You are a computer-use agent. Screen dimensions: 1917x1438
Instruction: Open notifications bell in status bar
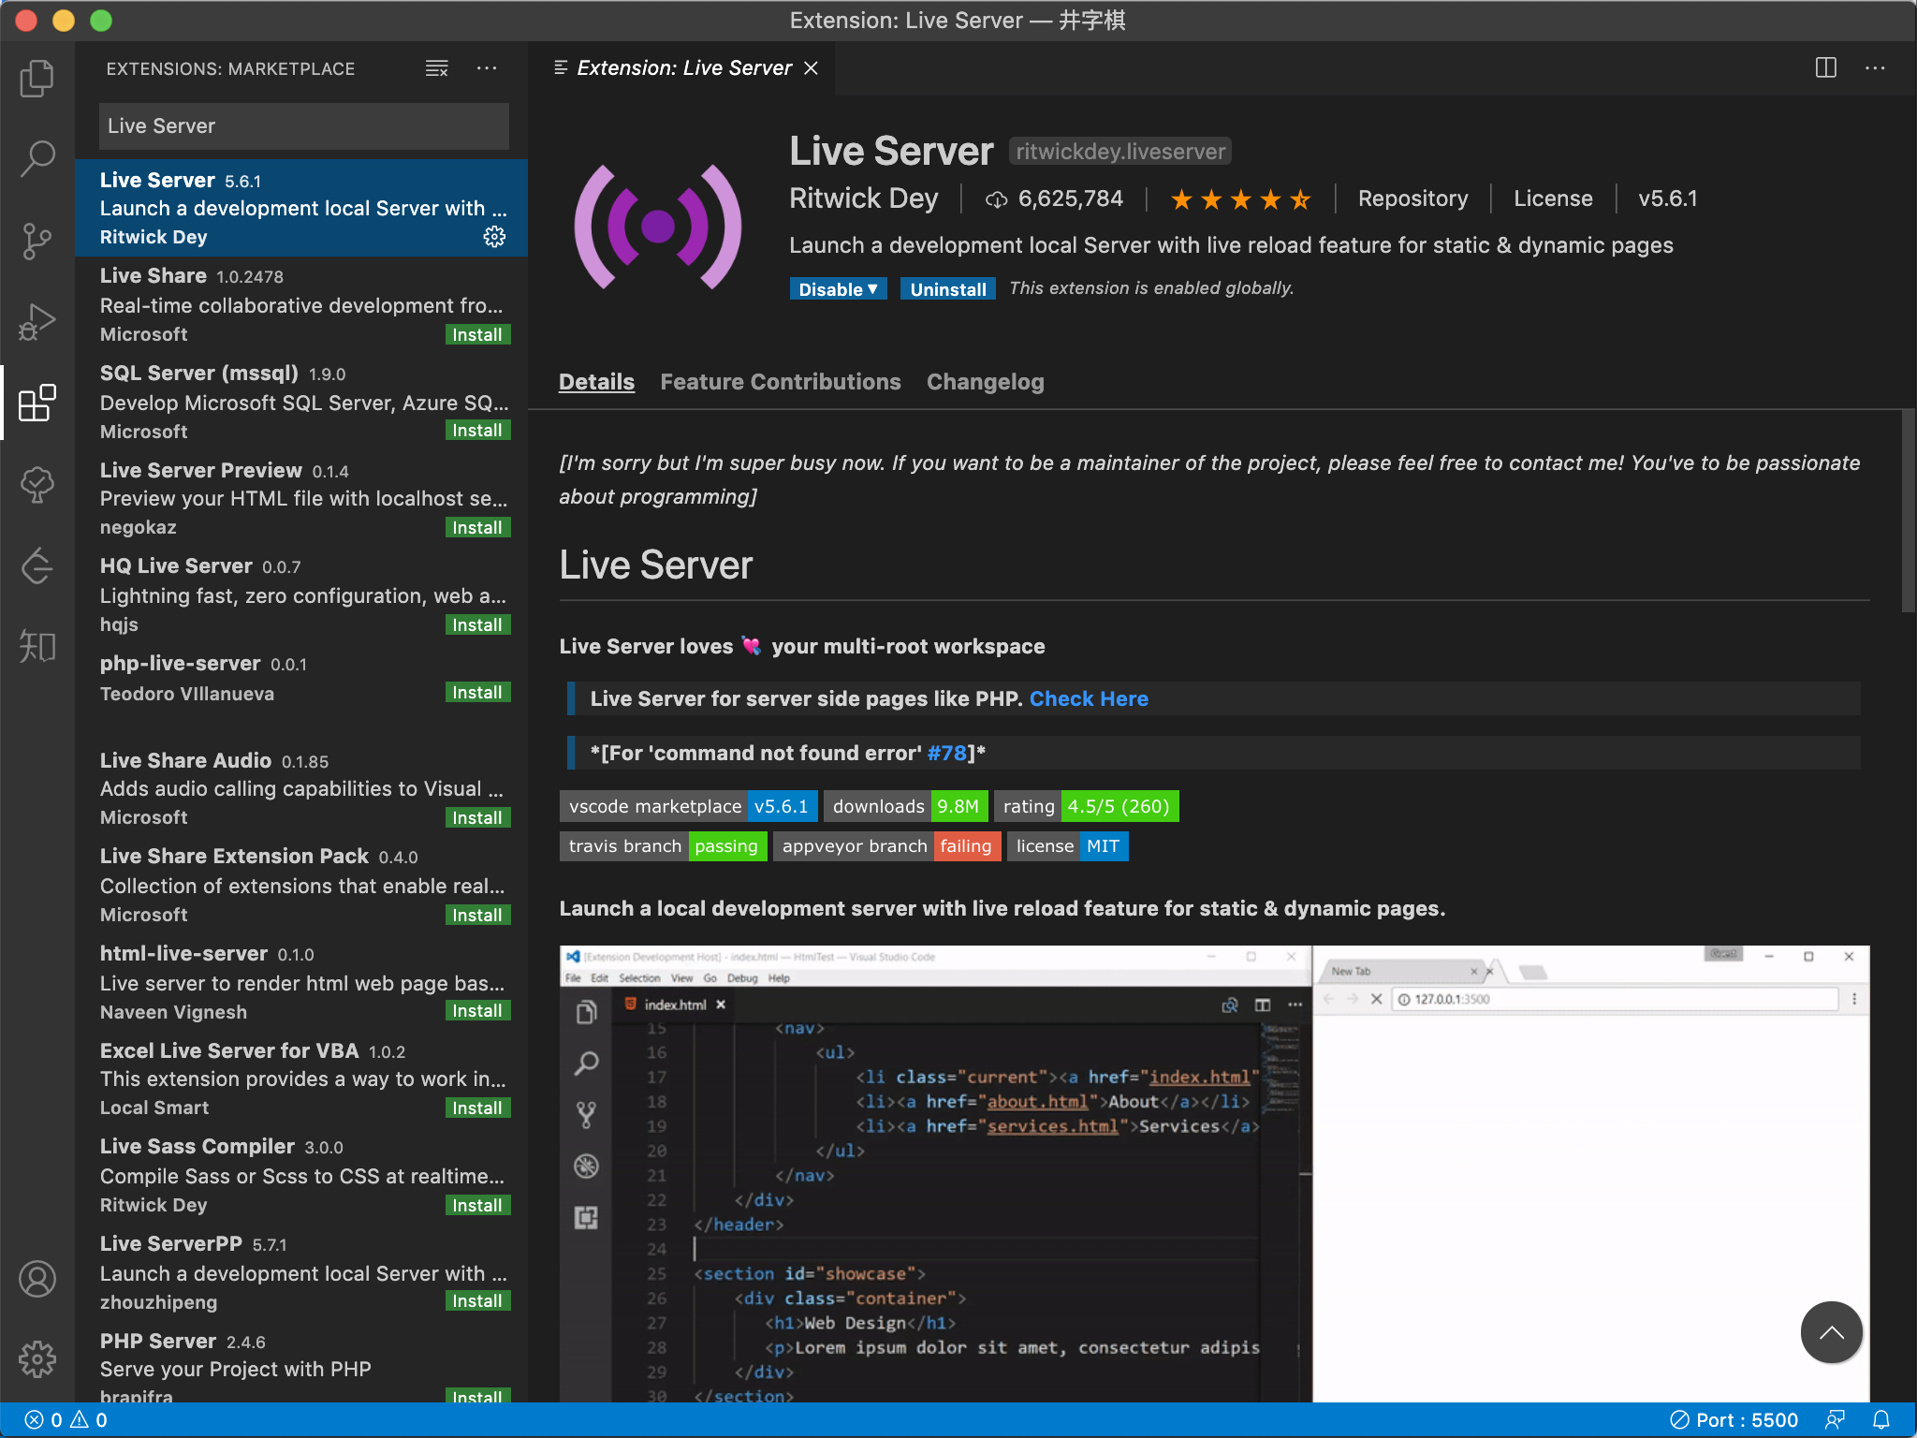tap(1881, 1419)
